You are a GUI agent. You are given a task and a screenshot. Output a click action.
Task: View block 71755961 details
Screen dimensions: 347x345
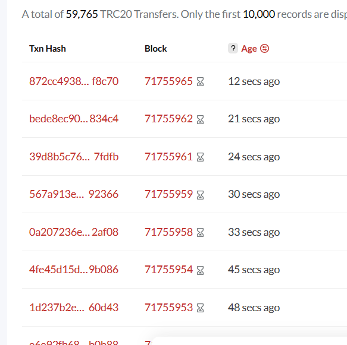[x=168, y=157]
